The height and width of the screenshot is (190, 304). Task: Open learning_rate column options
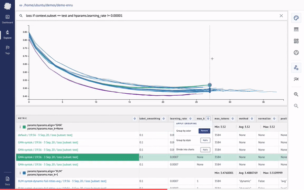191,119
